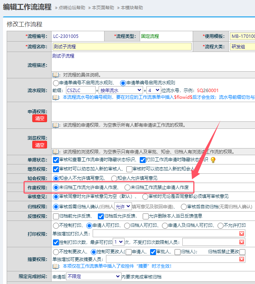
Task: Expand the 限定完成时间 不限定 dropdown
Action: click(x=93, y=277)
